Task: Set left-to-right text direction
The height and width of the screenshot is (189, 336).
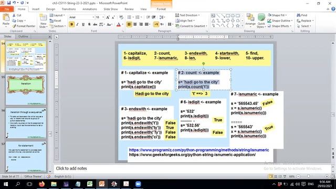Action: coord(156,24)
